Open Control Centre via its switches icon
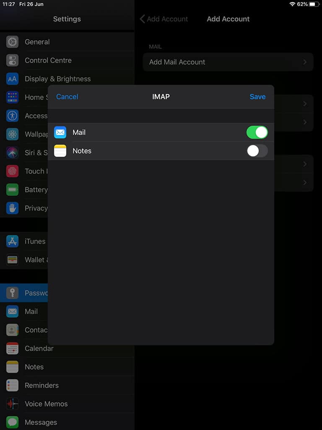This screenshot has width=322, height=430. [12, 60]
